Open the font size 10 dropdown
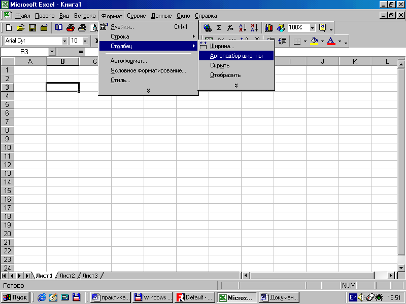 [x=85, y=41]
